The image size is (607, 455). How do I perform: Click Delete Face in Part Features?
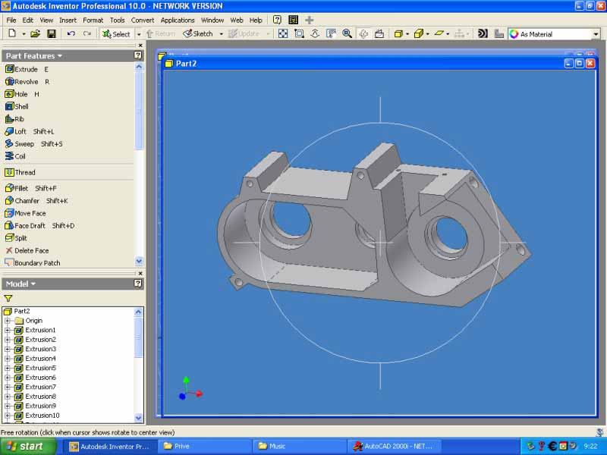point(27,250)
